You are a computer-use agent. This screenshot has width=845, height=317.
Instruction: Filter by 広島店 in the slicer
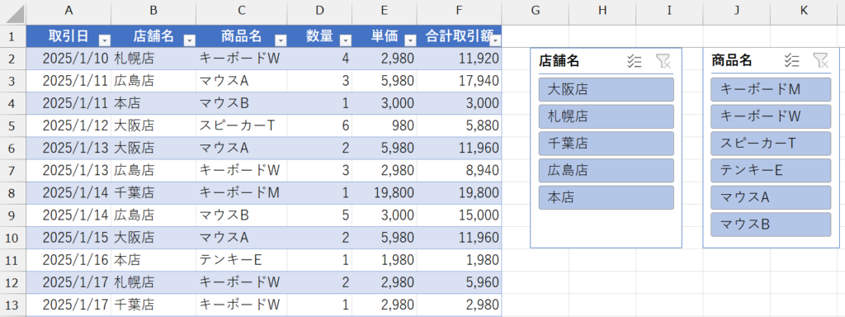coord(607,170)
